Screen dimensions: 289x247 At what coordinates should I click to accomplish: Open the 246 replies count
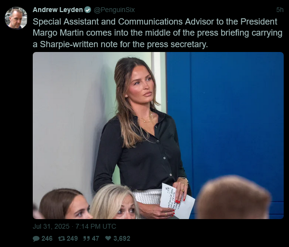[47, 238]
